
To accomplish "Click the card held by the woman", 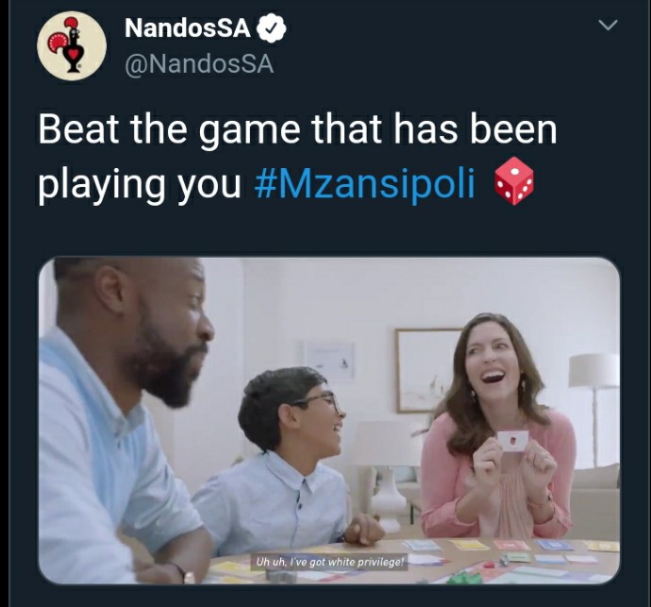I will click(x=512, y=441).
